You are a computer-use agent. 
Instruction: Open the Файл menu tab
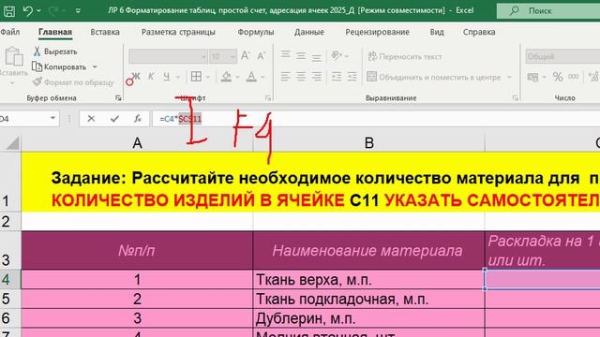point(10,32)
